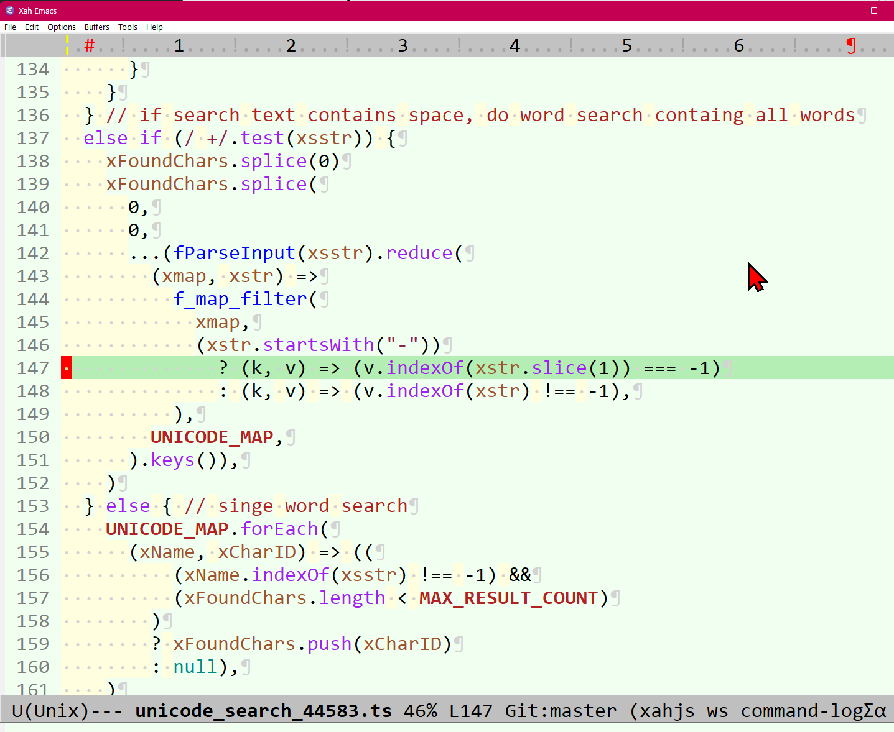Open the Edit menu
Viewport: 894px width, 732px height.
coord(31,27)
